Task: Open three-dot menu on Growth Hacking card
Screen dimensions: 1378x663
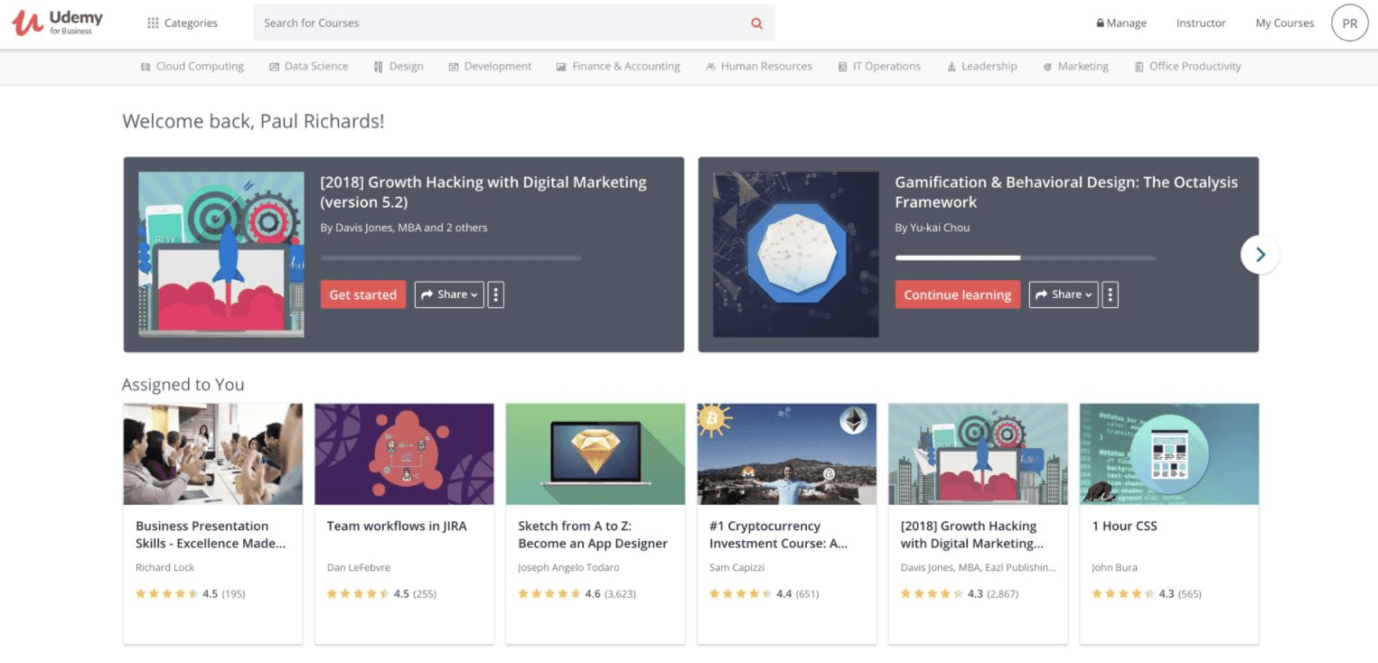Action: (x=496, y=294)
